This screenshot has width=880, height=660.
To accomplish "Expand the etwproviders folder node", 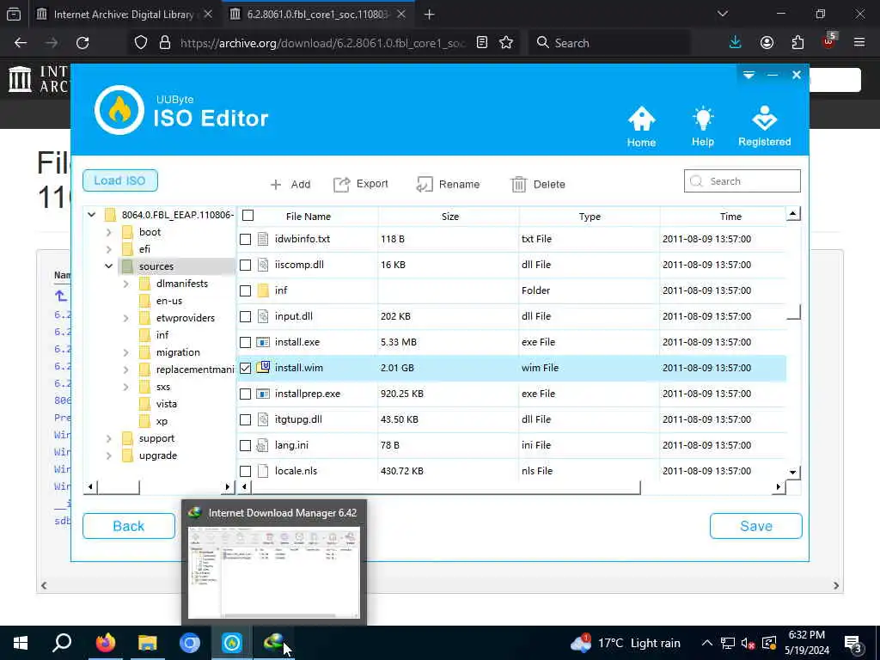I will [126, 318].
